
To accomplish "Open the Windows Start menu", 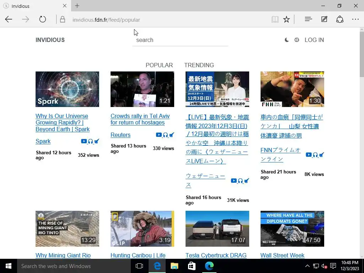I will [x=9, y=266].
